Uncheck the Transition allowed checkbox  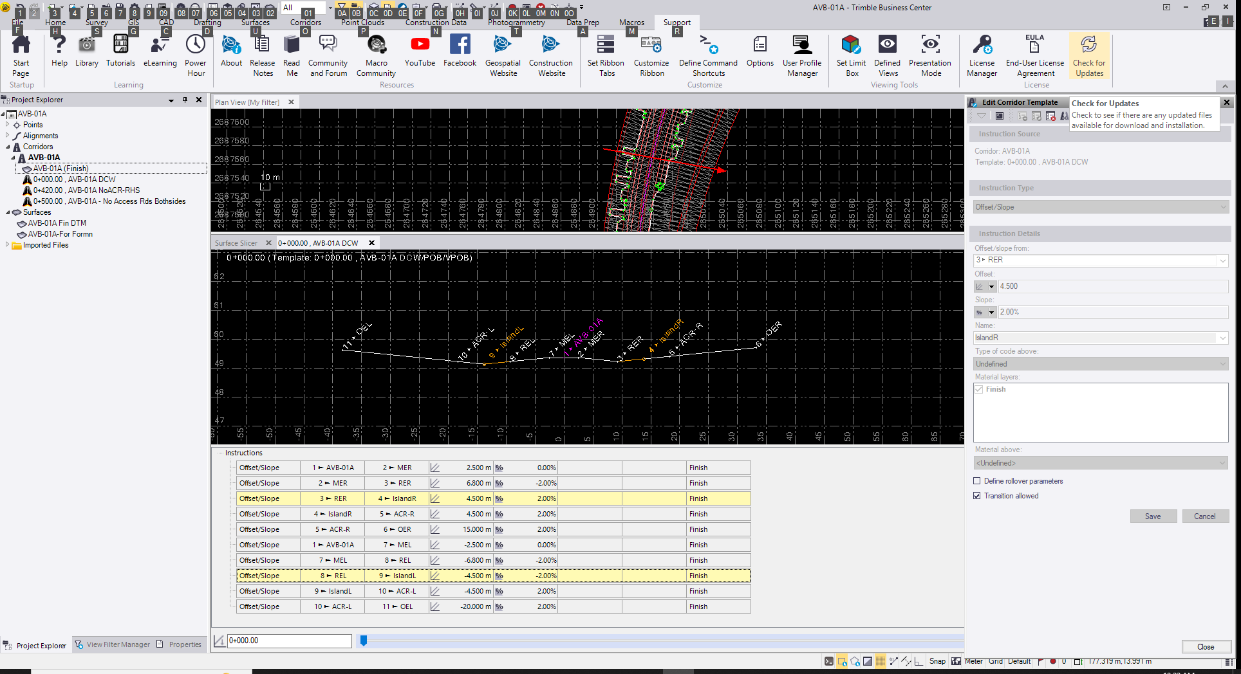(977, 496)
